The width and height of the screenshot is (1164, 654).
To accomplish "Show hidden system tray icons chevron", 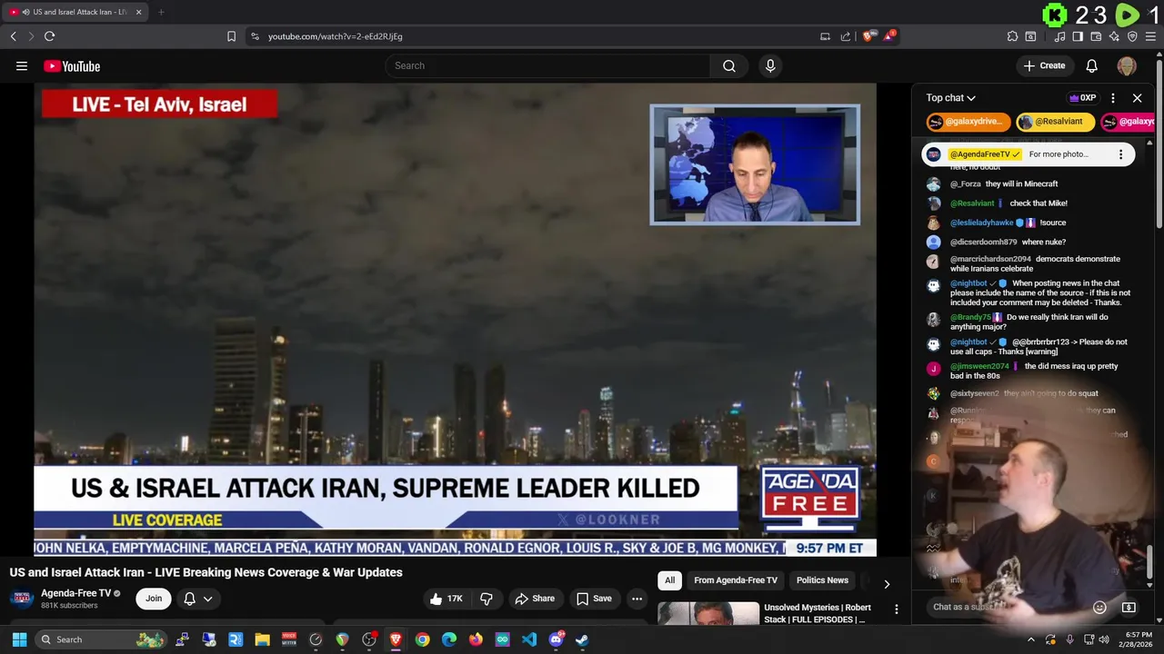I will (1031, 639).
